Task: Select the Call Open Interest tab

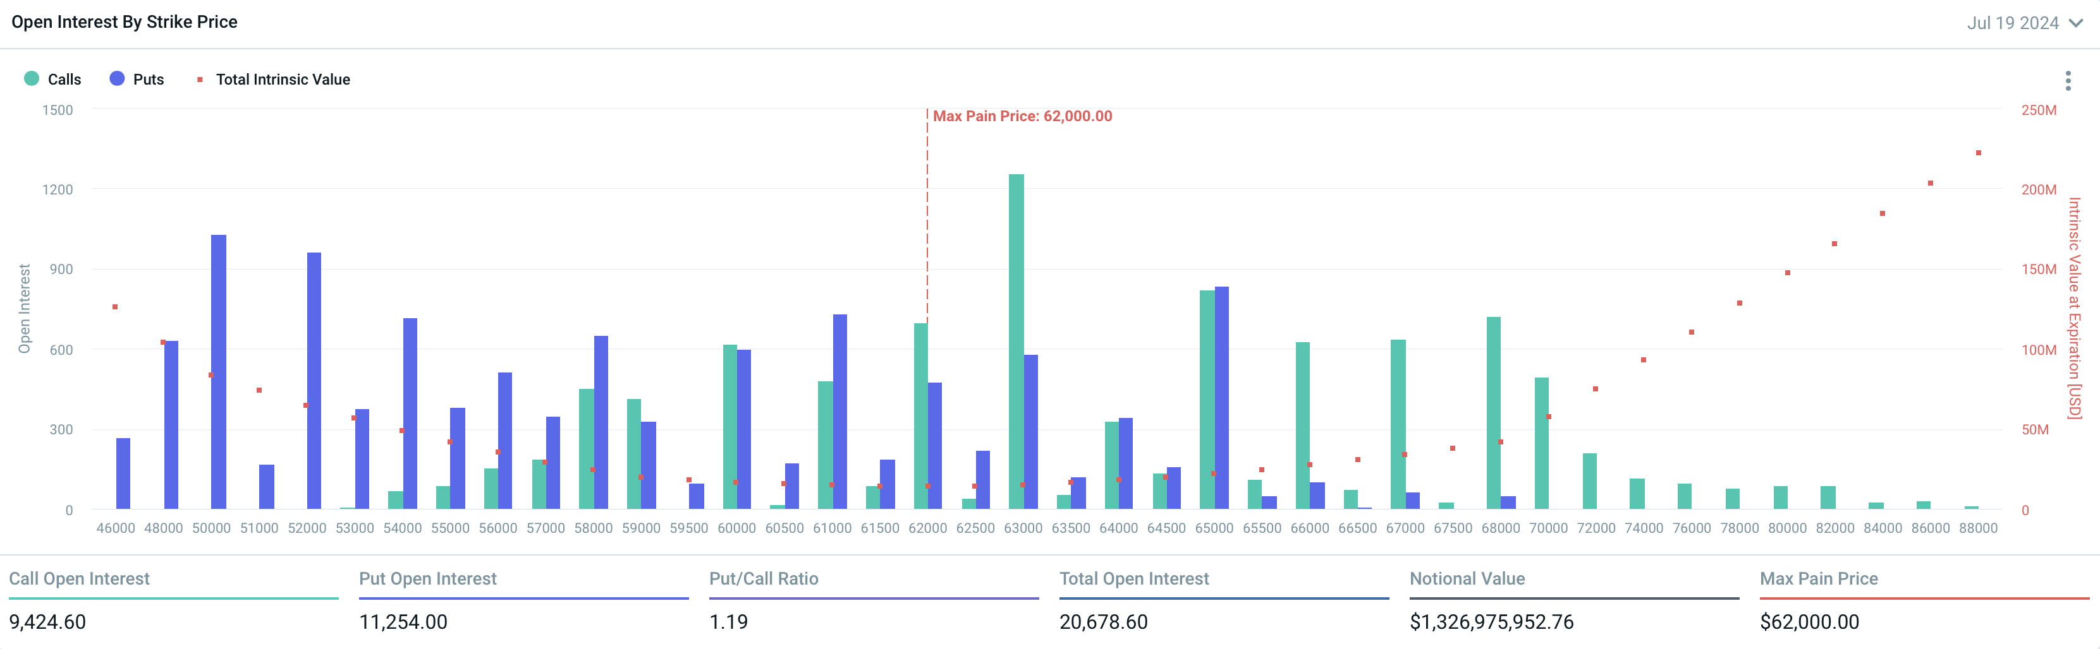Action: click(x=79, y=578)
